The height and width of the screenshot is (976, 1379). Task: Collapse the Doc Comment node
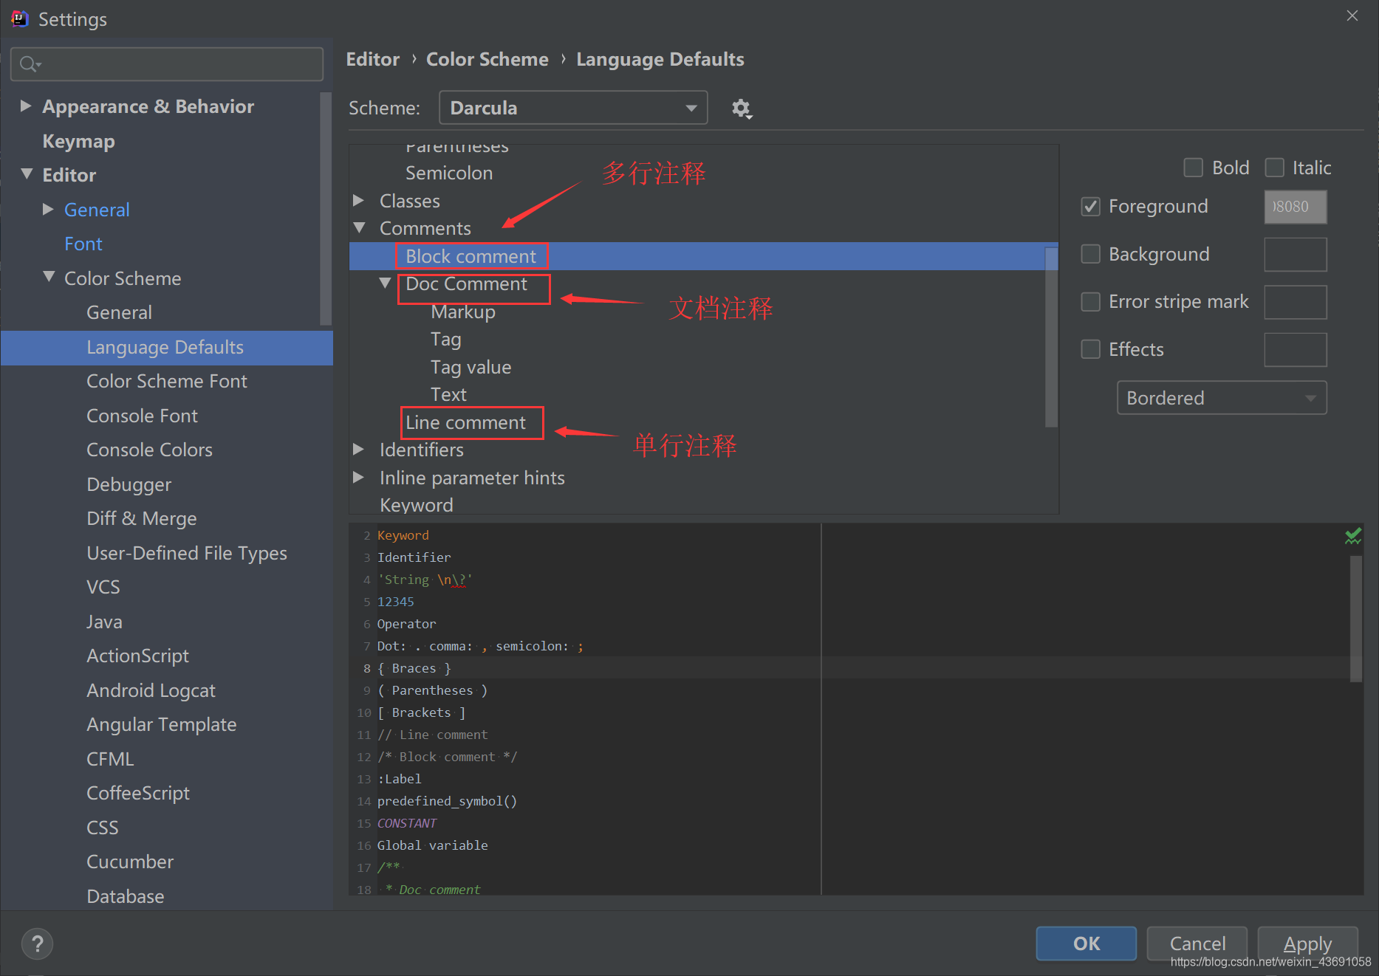(x=385, y=283)
